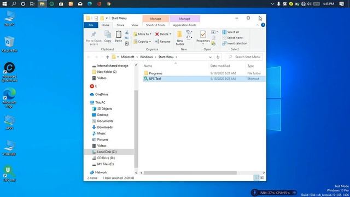Screen dimensions: 350x197
Task: Click the Edit icon in Open group
Action: click(214, 38)
